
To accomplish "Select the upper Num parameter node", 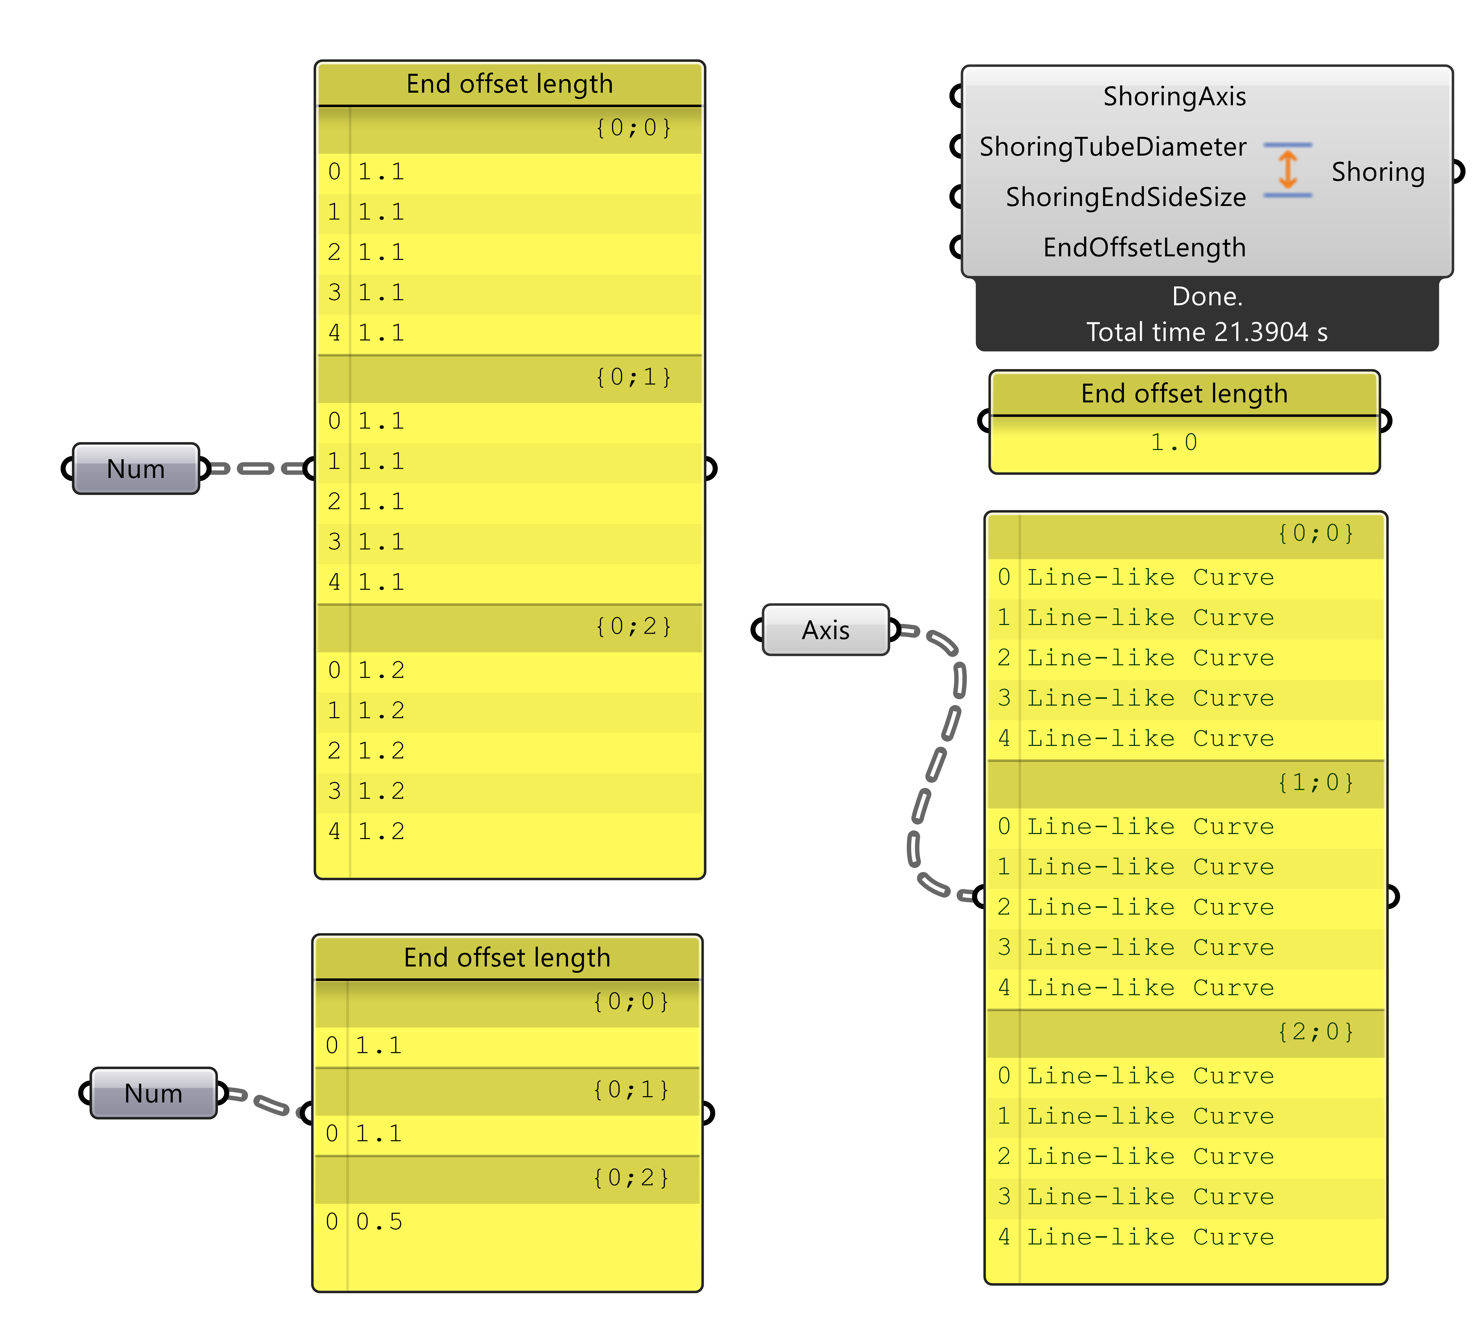I will point(136,469).
